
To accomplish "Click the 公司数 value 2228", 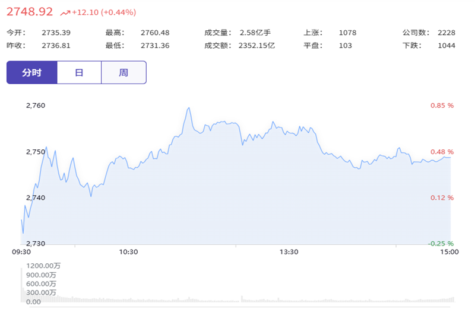I will point(446,33).
